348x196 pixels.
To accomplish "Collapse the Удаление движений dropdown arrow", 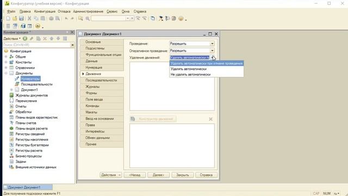I will coord(212,58).
